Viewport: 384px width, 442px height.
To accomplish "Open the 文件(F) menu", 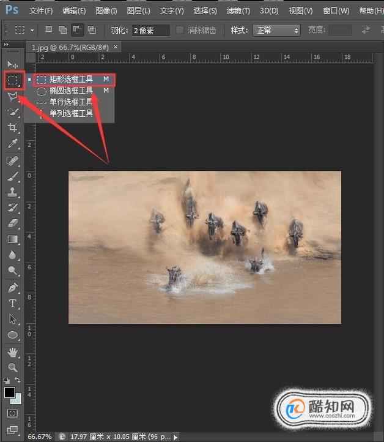I will 41,11.
